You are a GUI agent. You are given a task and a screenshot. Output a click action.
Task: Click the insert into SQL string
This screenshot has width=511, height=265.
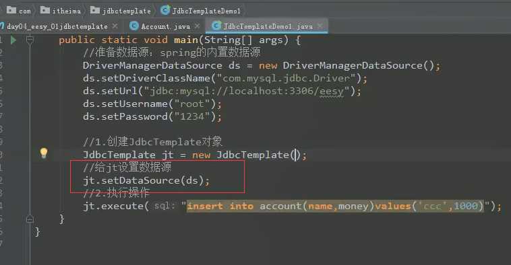335,206
